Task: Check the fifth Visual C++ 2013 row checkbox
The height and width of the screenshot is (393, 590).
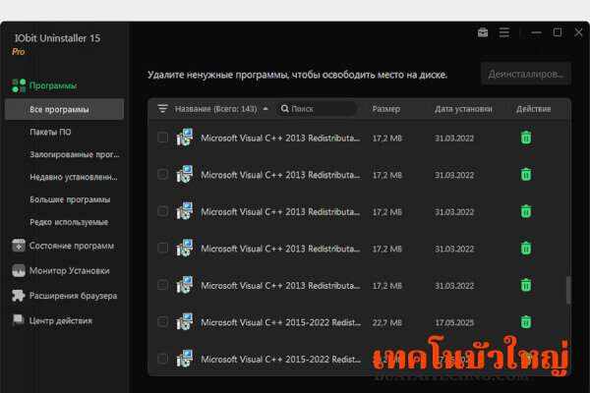Action: (x=162, y=285)
